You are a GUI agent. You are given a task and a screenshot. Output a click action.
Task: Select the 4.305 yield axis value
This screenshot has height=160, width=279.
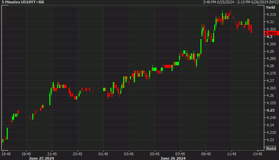click(x=271, y=29)
